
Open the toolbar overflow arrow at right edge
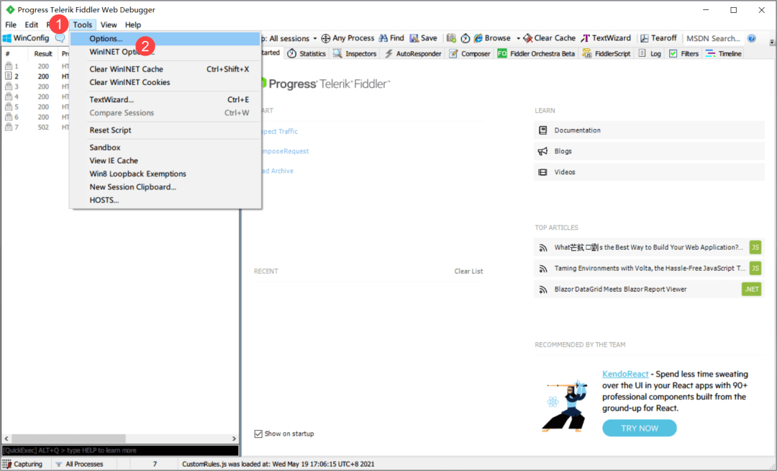click(x=772, y=42)
